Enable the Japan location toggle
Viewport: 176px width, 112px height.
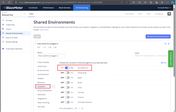(67, 77)
